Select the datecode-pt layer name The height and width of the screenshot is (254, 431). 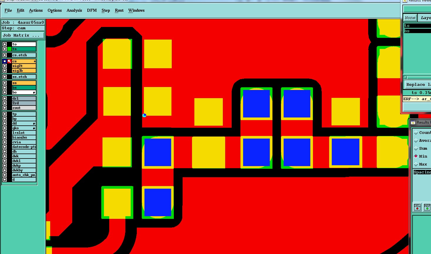[24, 147]
